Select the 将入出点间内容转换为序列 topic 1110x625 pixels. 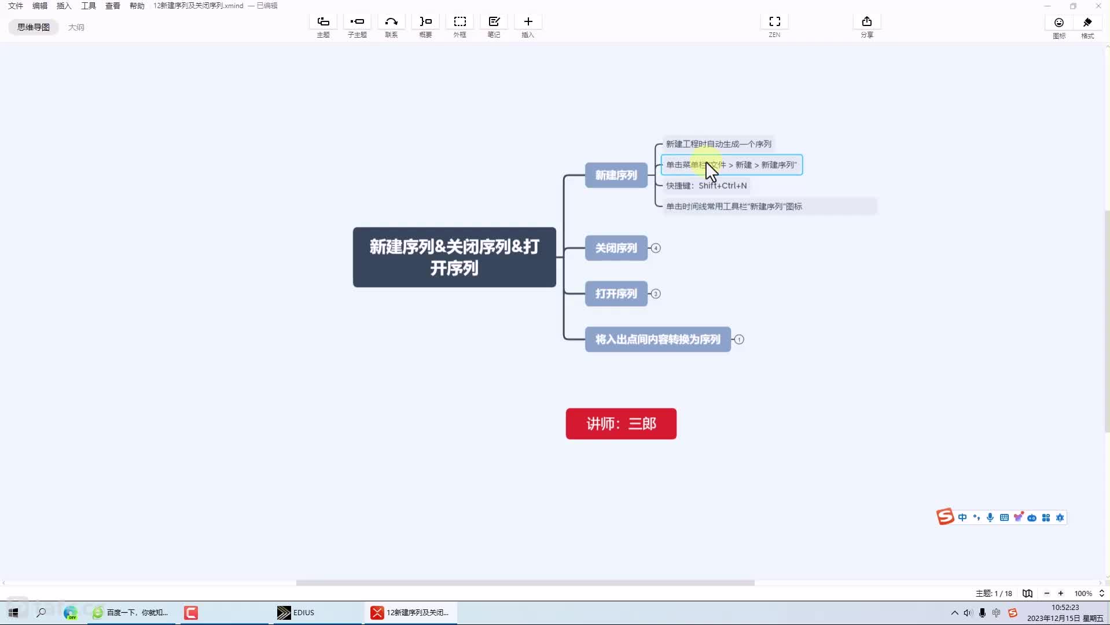(657, 340)
